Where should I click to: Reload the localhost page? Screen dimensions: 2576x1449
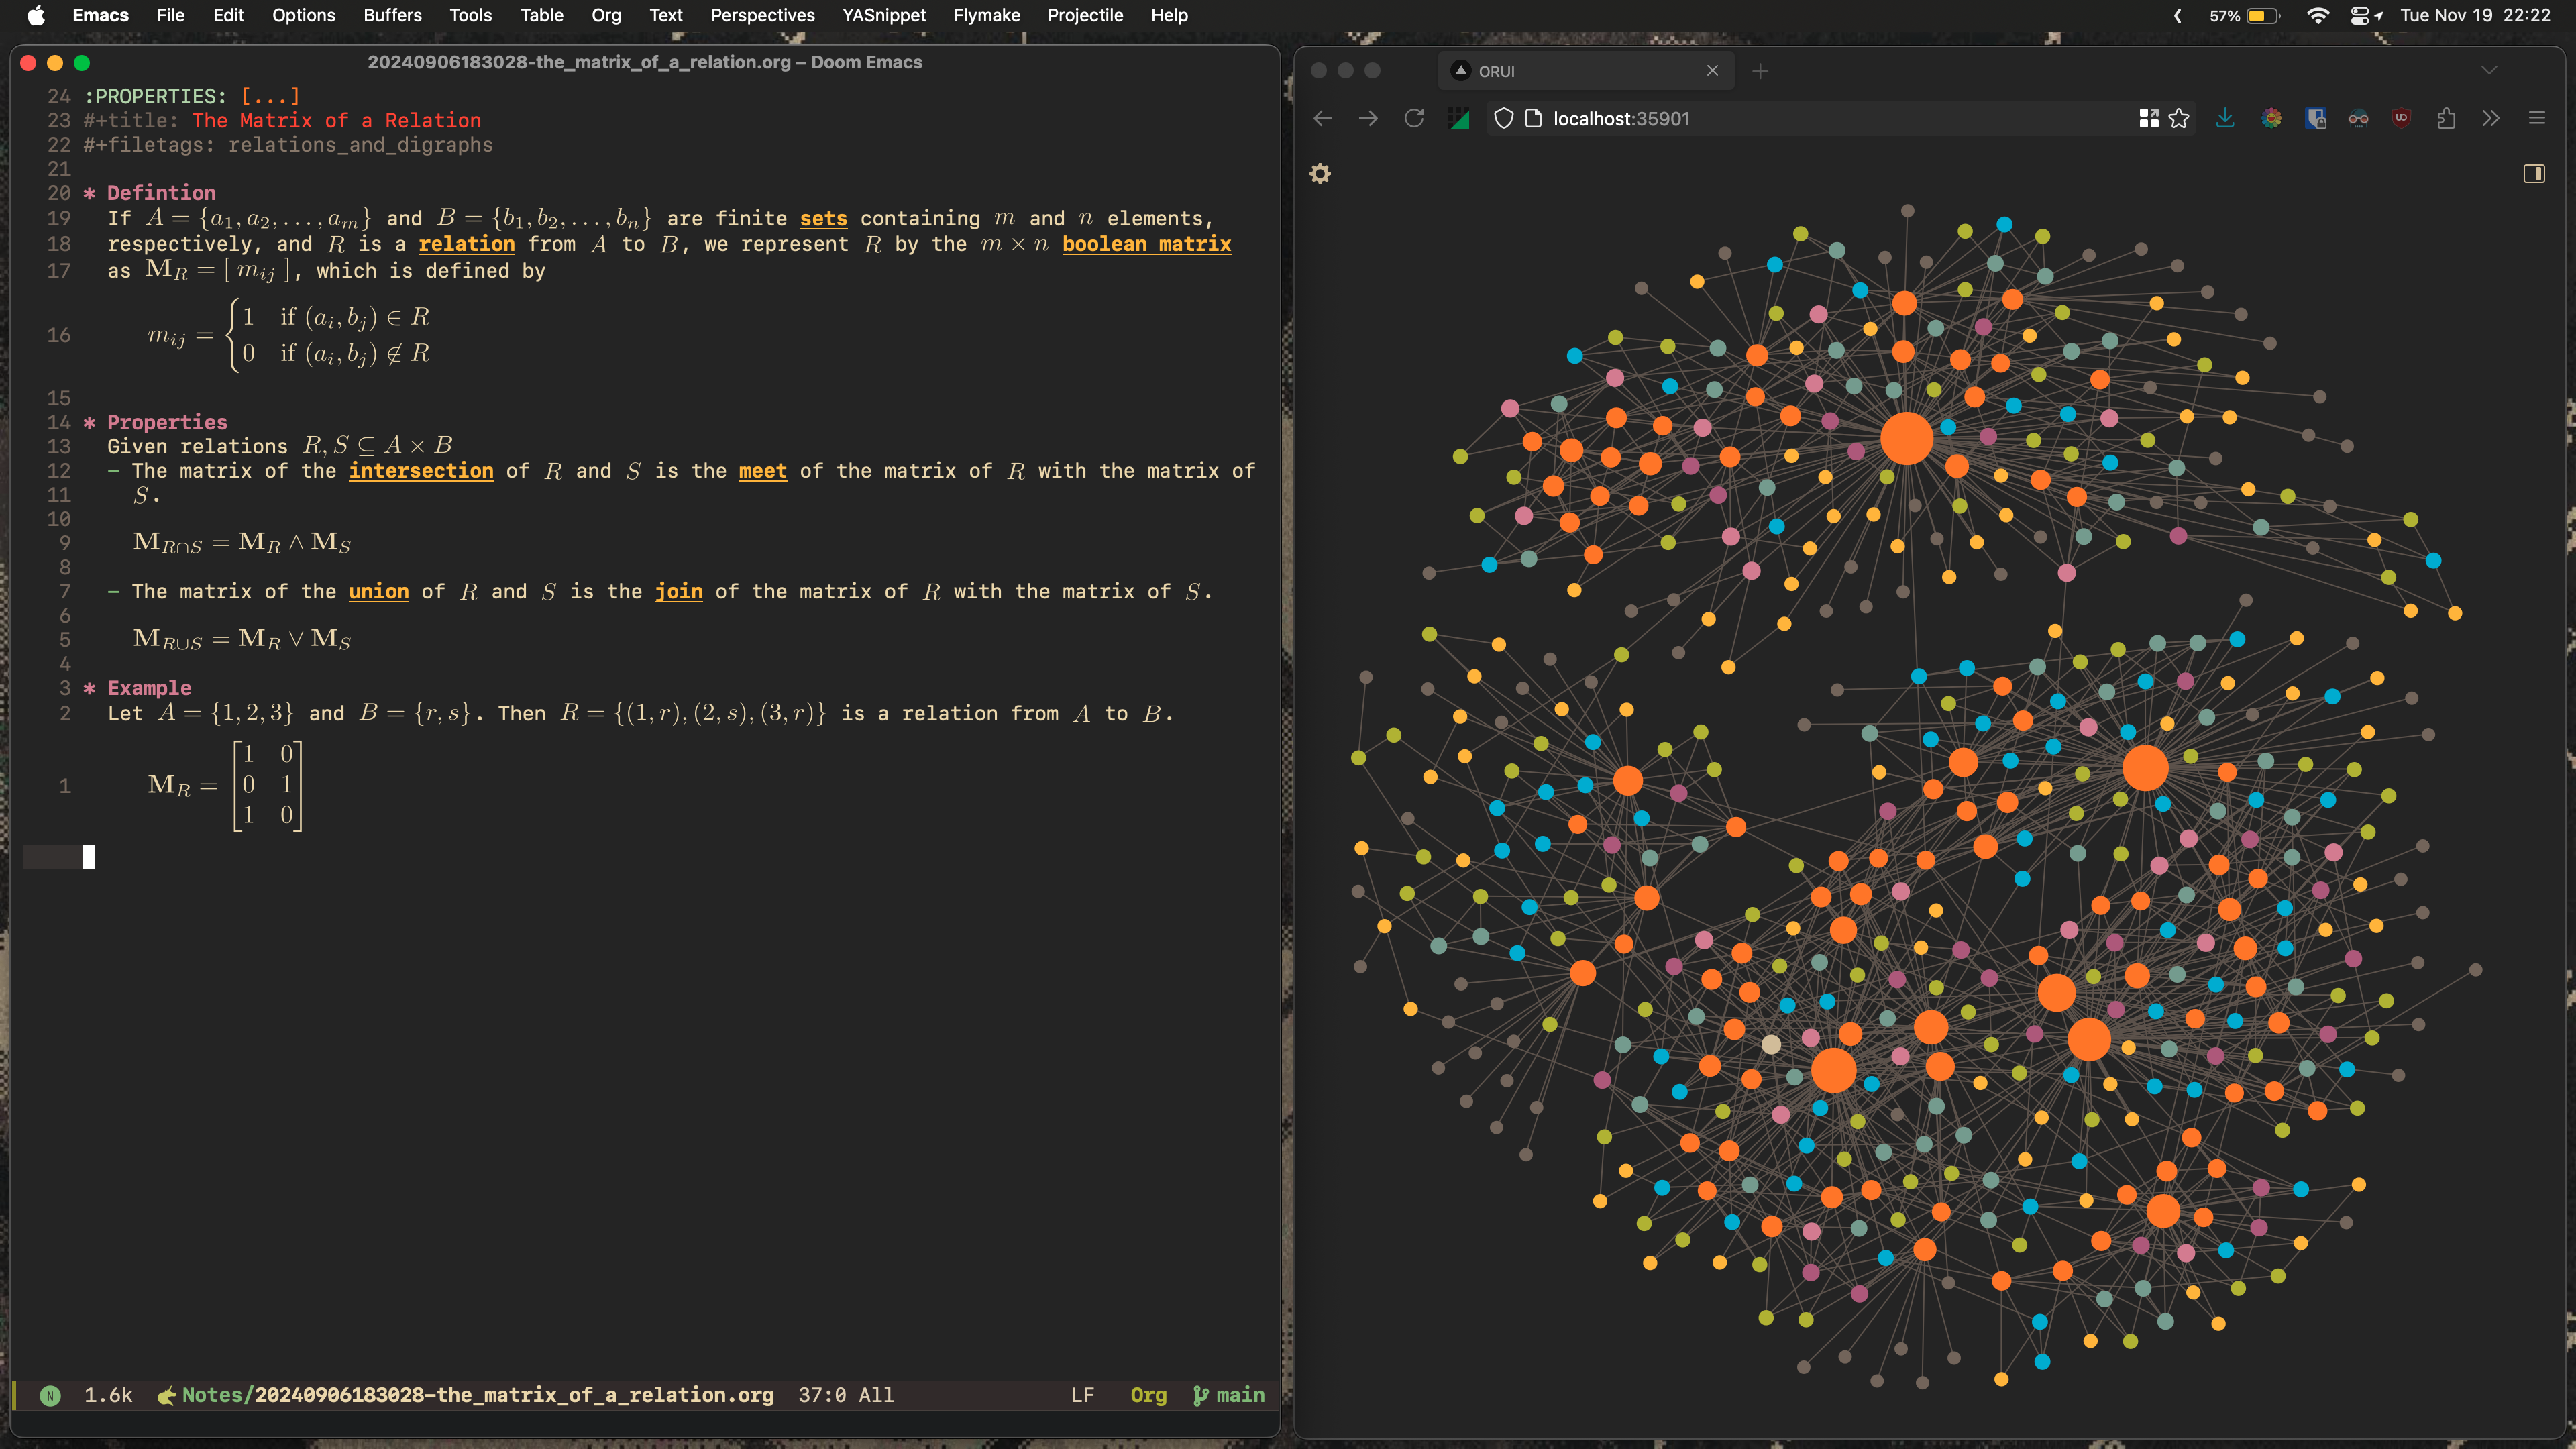pos(1413,119)
